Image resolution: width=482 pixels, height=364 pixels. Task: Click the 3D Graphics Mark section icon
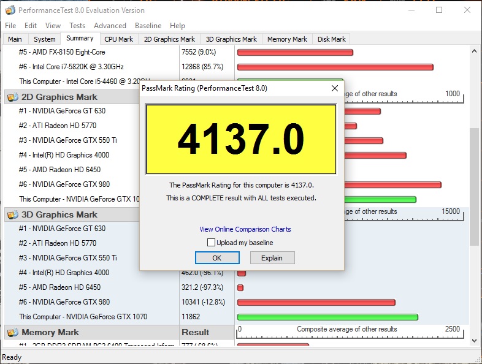point(12,214)
